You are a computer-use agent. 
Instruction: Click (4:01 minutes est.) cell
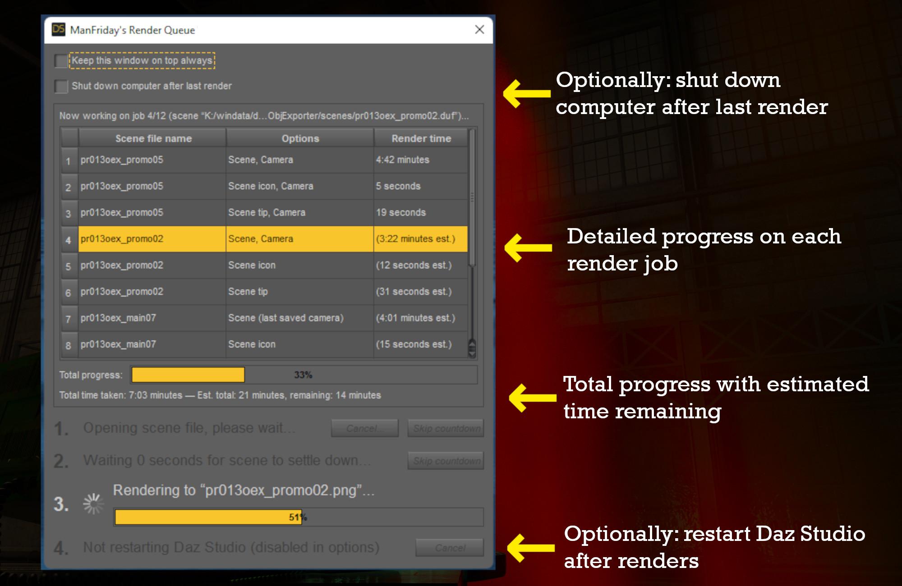pyautogui.click(x=421, y=318)
